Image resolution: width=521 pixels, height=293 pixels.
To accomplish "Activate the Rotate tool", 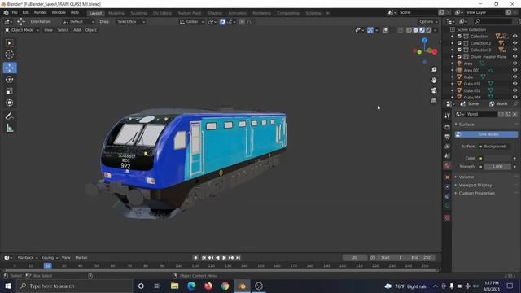I will (x=9, y=80).
